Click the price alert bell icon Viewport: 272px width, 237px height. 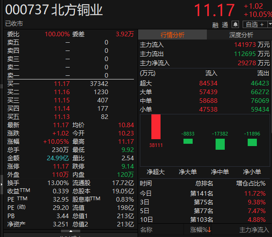tap(235, 24)
